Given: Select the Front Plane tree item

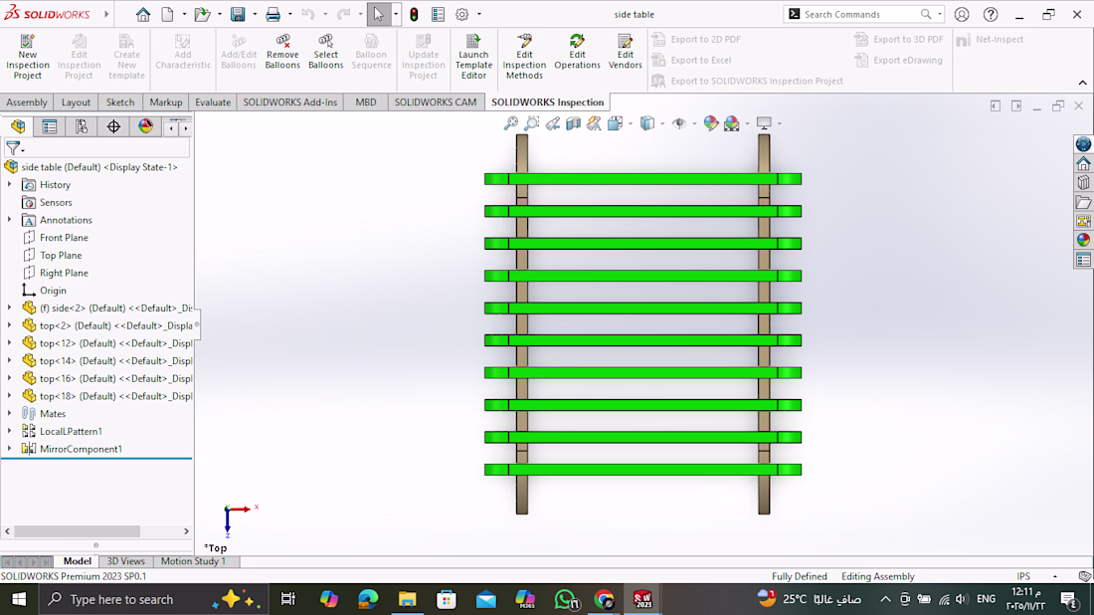Looking at the screenshot, I should click(x=64, y=238).
